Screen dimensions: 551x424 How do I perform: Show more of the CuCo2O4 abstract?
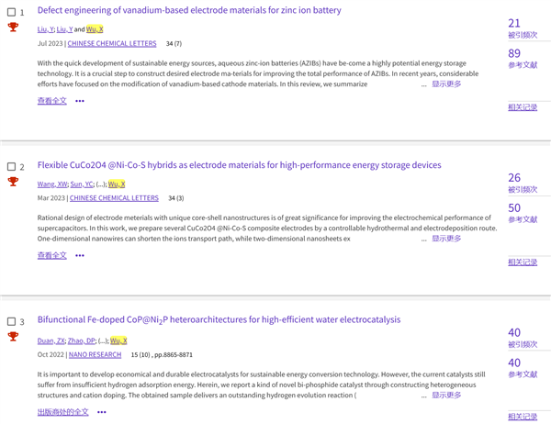tap(446, 239)
